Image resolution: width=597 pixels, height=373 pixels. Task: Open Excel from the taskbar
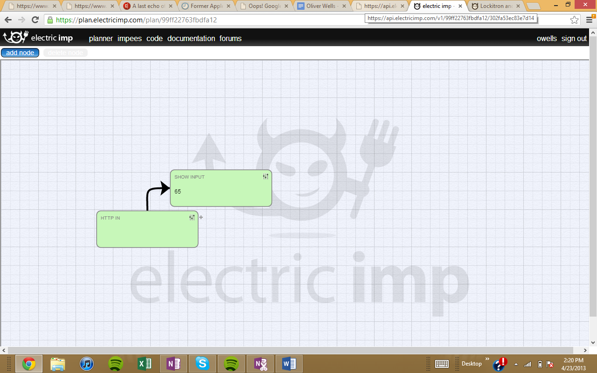145,364
